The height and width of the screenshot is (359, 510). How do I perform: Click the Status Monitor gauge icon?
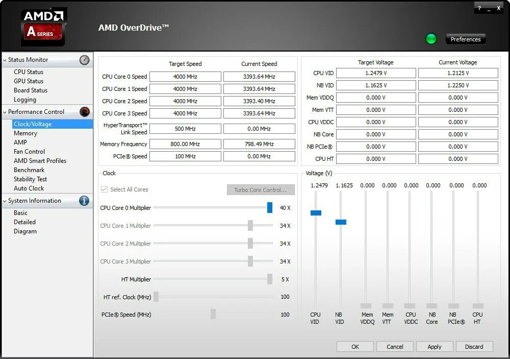pyautogui.click(x=84, y=60)
